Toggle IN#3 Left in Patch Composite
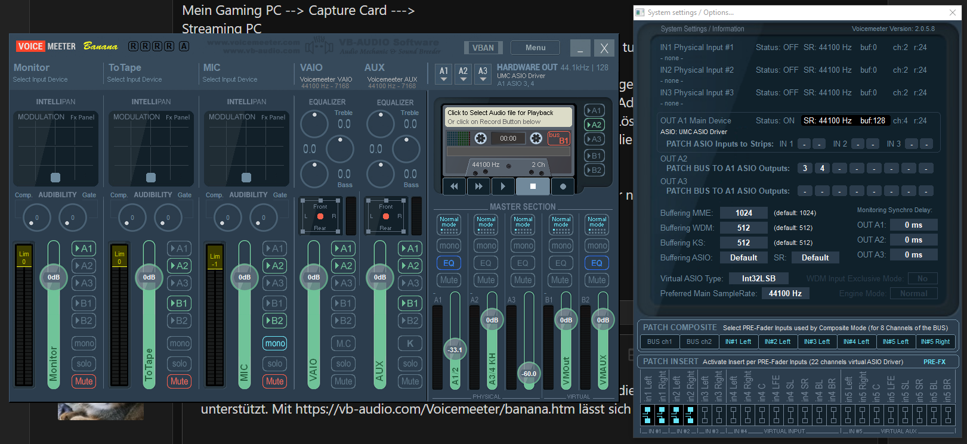 click(817, 341)
